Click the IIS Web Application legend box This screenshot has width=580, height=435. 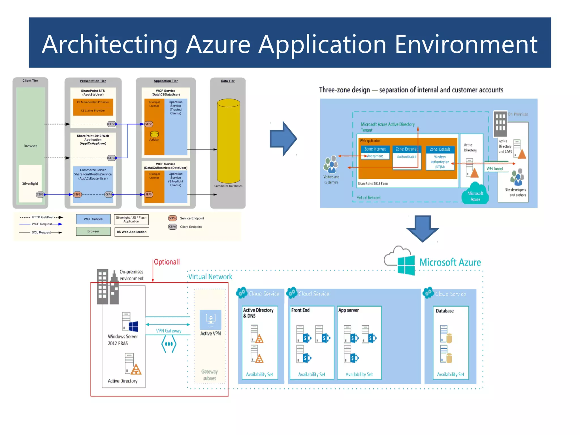click(x=132, y=232)
